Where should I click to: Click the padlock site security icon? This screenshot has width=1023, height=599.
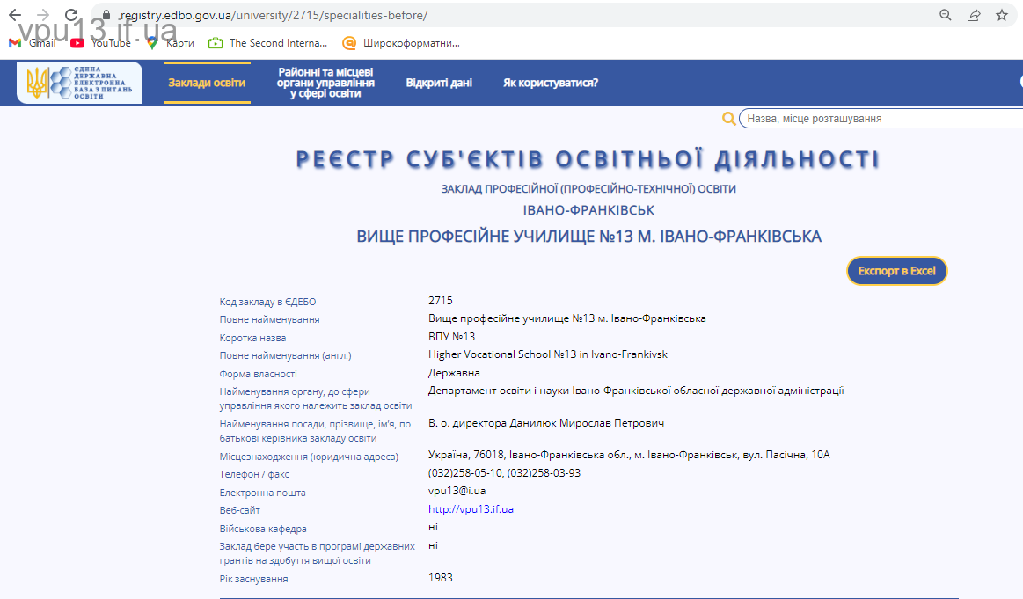(x=106, y=15)
